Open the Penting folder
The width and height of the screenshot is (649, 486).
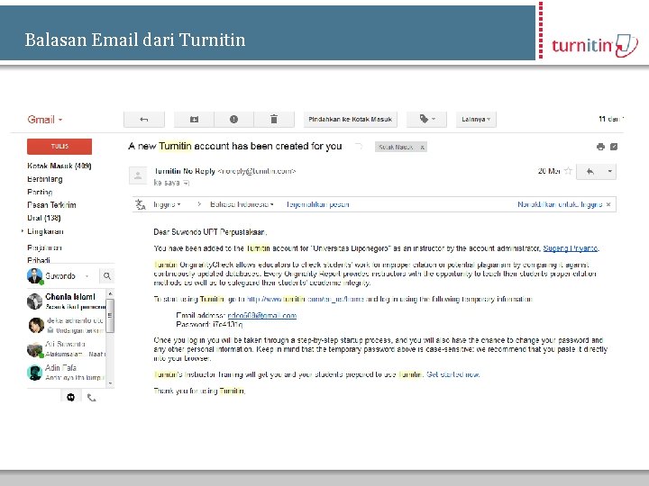[40, 193]
